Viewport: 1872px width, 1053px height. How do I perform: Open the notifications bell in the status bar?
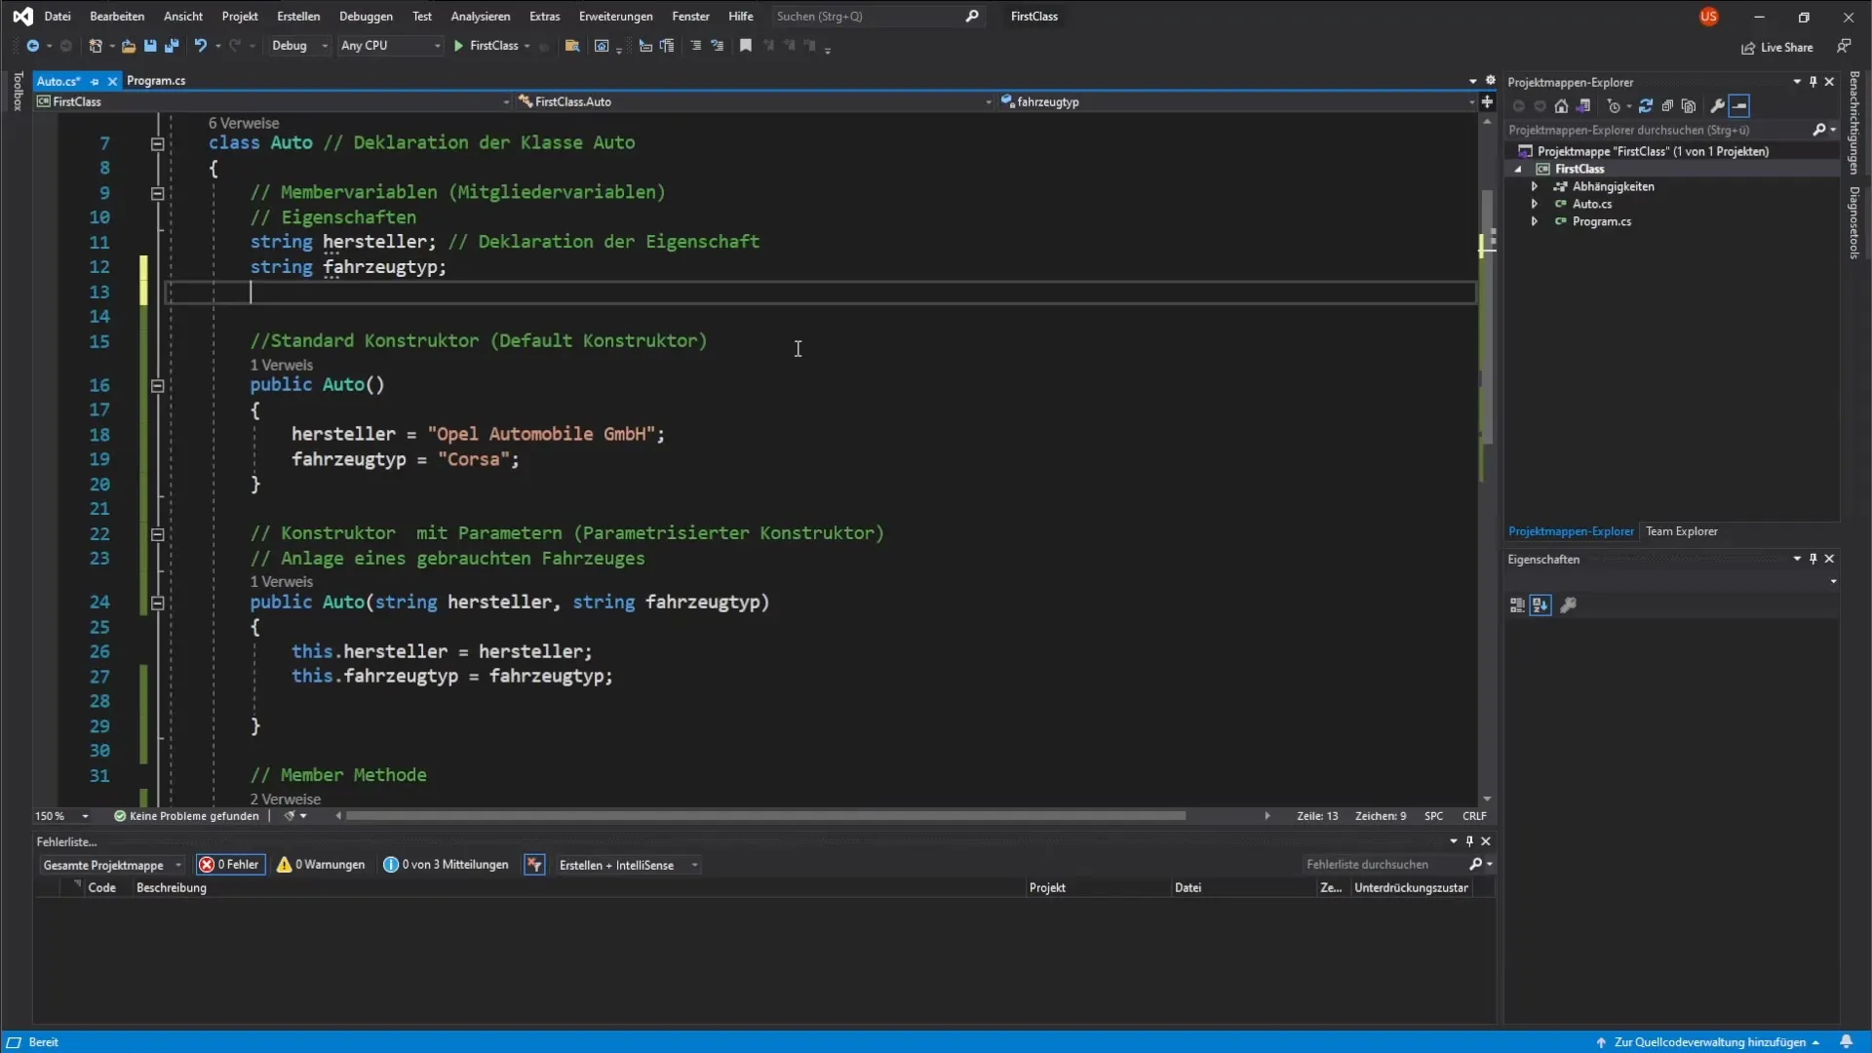tap(1847, 1042)
